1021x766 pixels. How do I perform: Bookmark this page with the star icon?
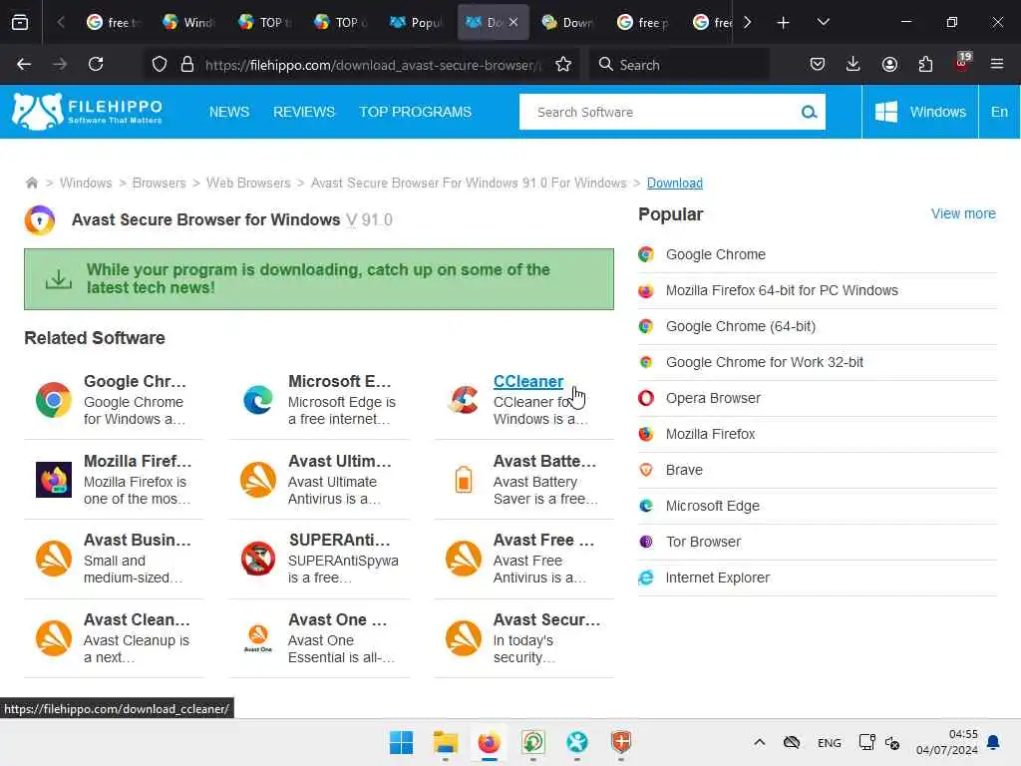[563, 65]
